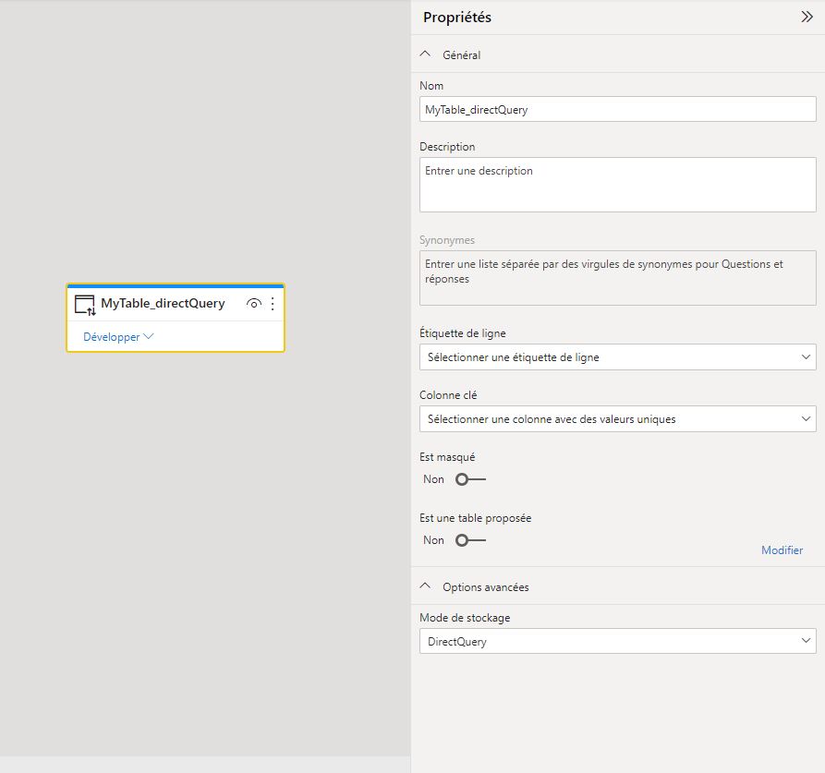
Task: Select the MyTable_directQuery card title
Action: pyautogui.click(x=163, y=304)
